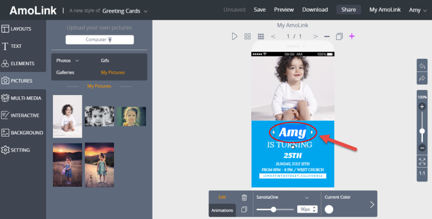Add a new page with plus
This screenshot has height=219, width=432.
pos(352,36)
